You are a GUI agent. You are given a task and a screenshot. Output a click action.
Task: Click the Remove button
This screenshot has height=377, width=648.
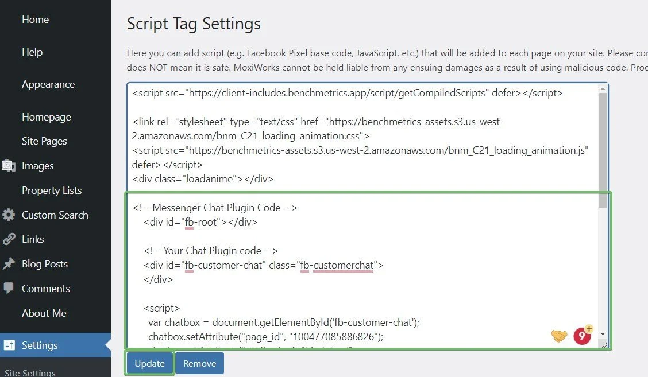click(199, 363)
